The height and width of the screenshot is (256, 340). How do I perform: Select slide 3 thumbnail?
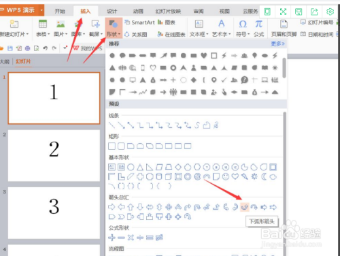[x=54, y=213]
